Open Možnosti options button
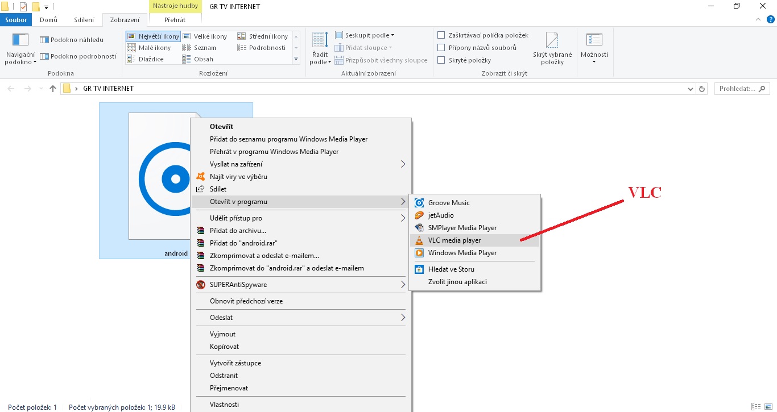 pyautogui.click(x=594, y=49)
